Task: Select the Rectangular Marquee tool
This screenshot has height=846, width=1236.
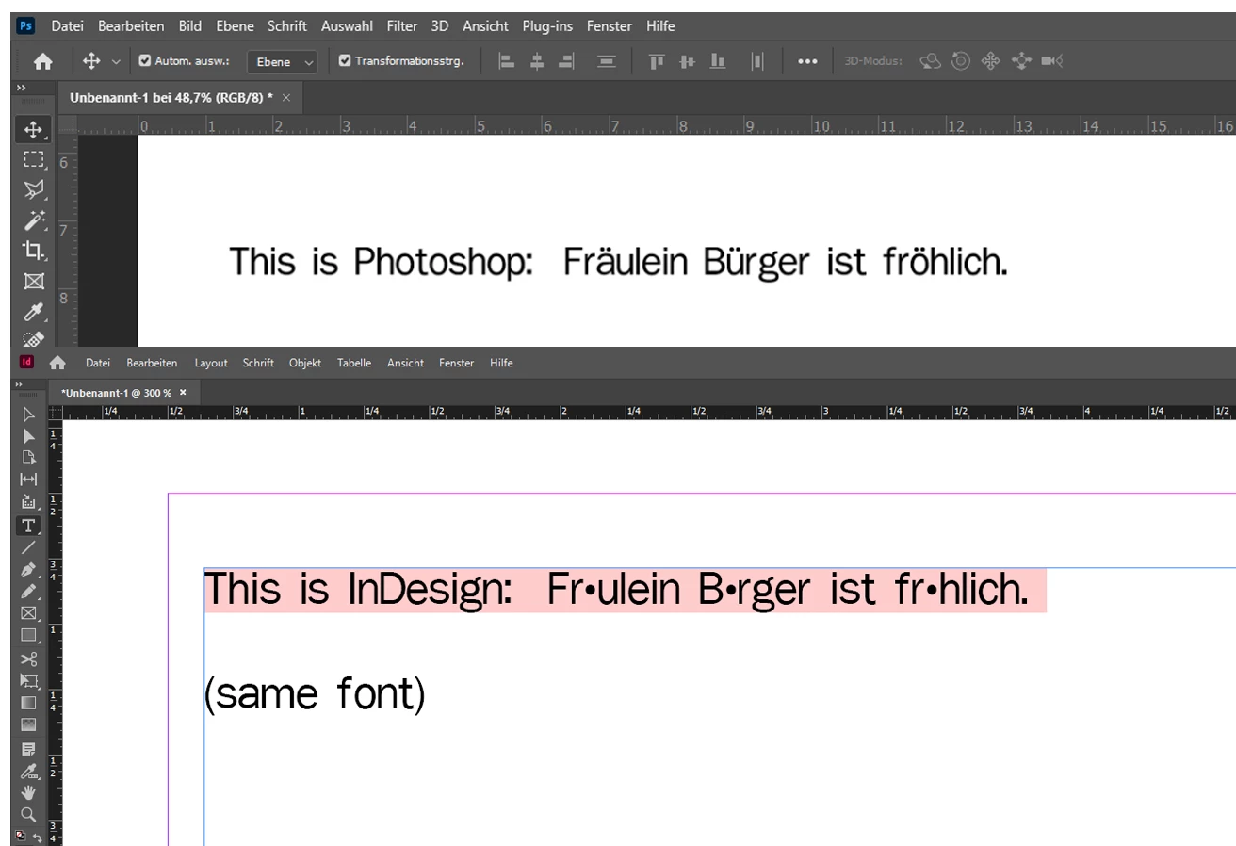Action: [x=33, y=159]
